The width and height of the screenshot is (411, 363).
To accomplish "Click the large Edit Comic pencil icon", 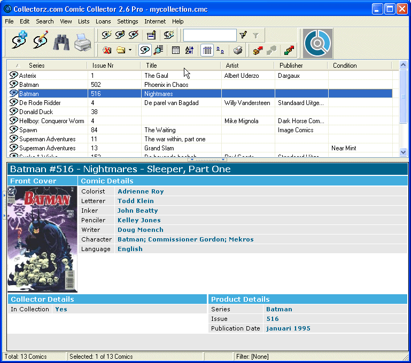I will [x=41, y=40].
